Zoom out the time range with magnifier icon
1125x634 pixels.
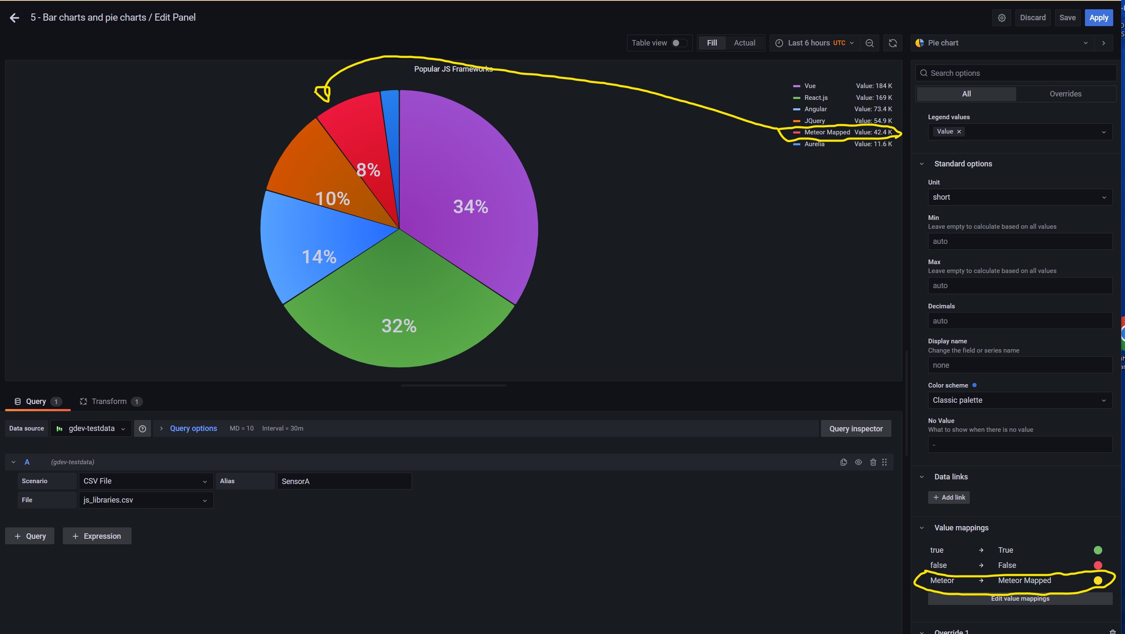[x=869, y=43]
